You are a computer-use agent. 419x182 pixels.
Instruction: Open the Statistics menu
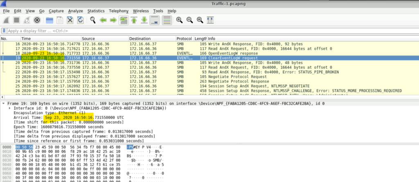click(96, 11)
